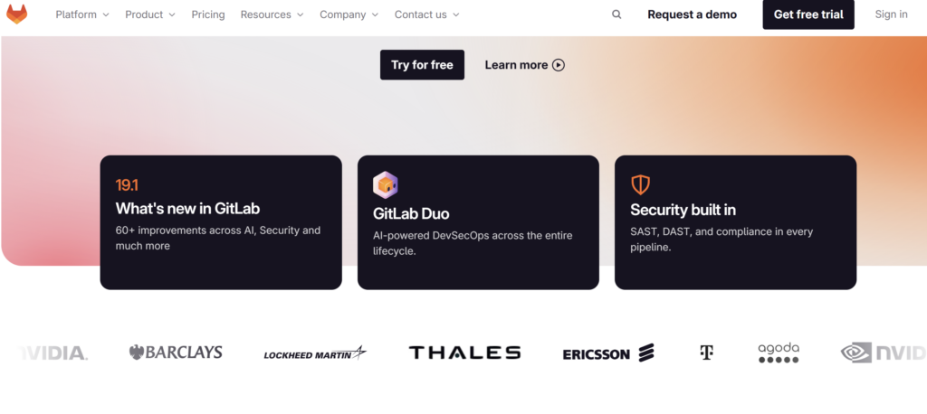The height and width of the screenshot is (414, 927).
Task: Open the Company menu
Action: (349, 14)
